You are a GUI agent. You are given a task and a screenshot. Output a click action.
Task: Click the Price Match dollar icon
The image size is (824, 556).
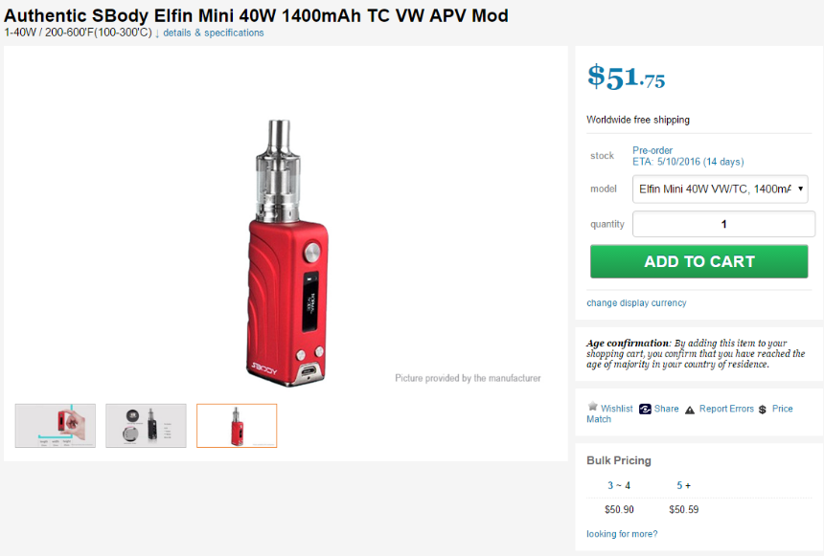(763, 410)
